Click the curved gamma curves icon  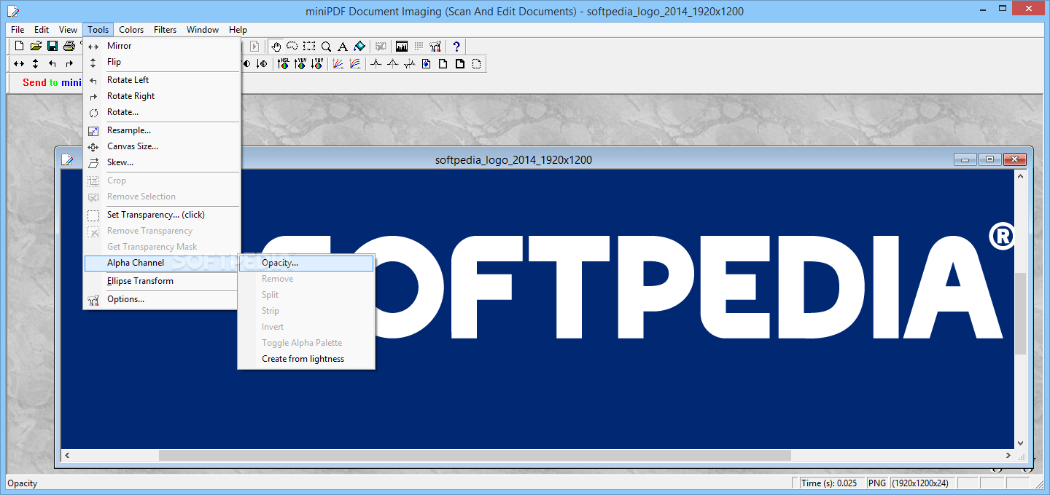tap(355, 63)
